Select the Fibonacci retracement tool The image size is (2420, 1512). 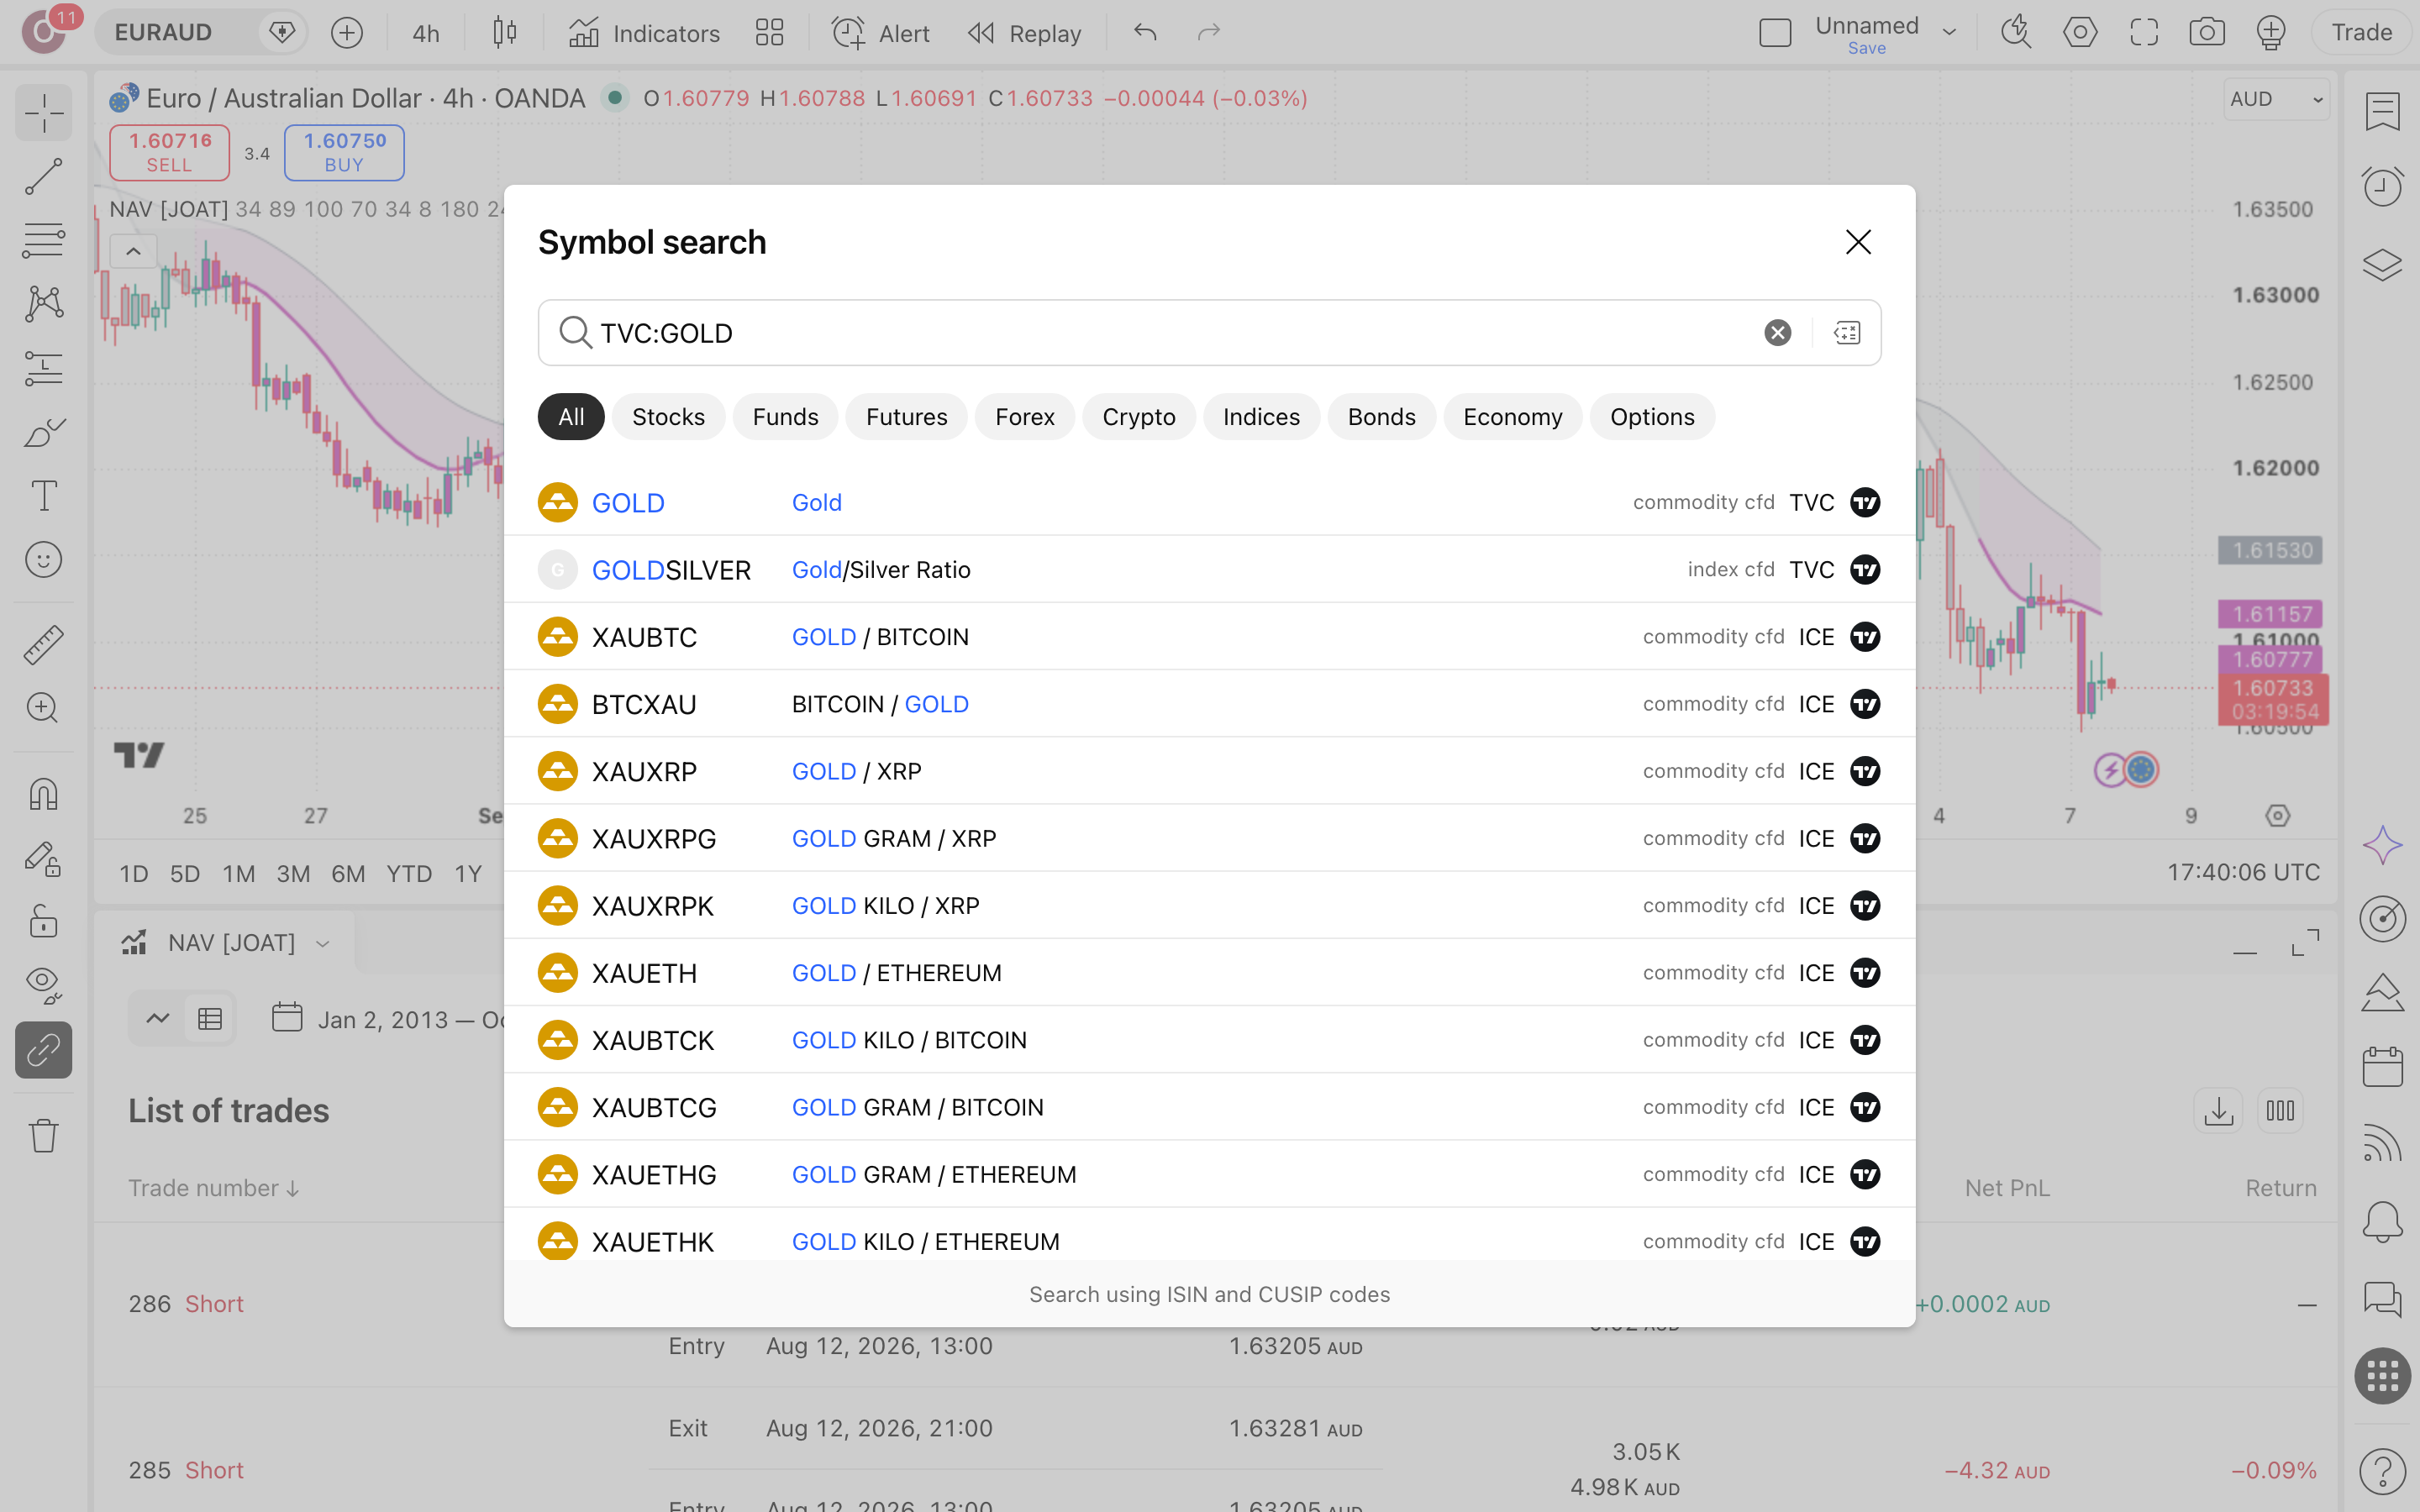click(x=43, y=240)
